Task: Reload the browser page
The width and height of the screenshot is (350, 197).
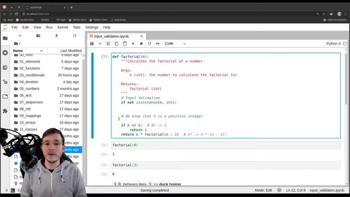Action: pos(16,14)
